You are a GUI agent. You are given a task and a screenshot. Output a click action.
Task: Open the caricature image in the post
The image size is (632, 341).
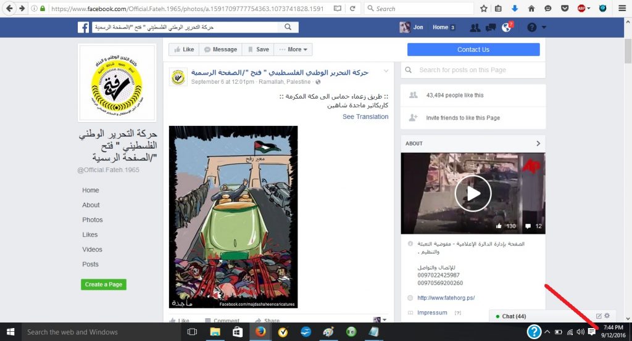click(x=233, y=217)
